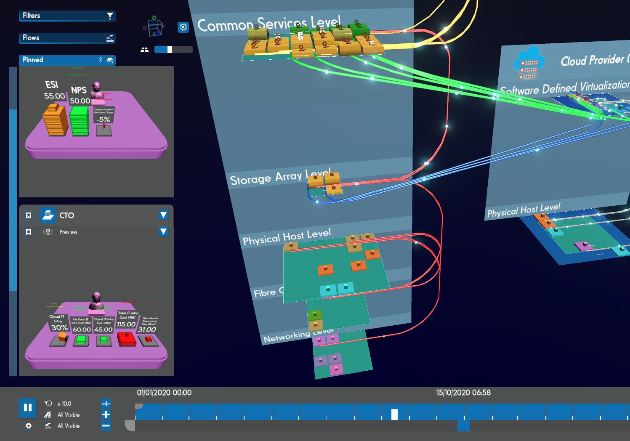Viewport: 630px width, 441px height.
Task: Click the white timeline position marker
Action: pos(394,414)
